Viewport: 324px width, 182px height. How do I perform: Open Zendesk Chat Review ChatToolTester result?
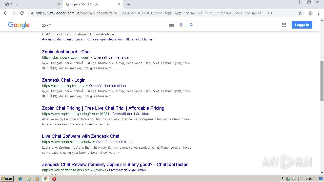(x=115, y=164)
